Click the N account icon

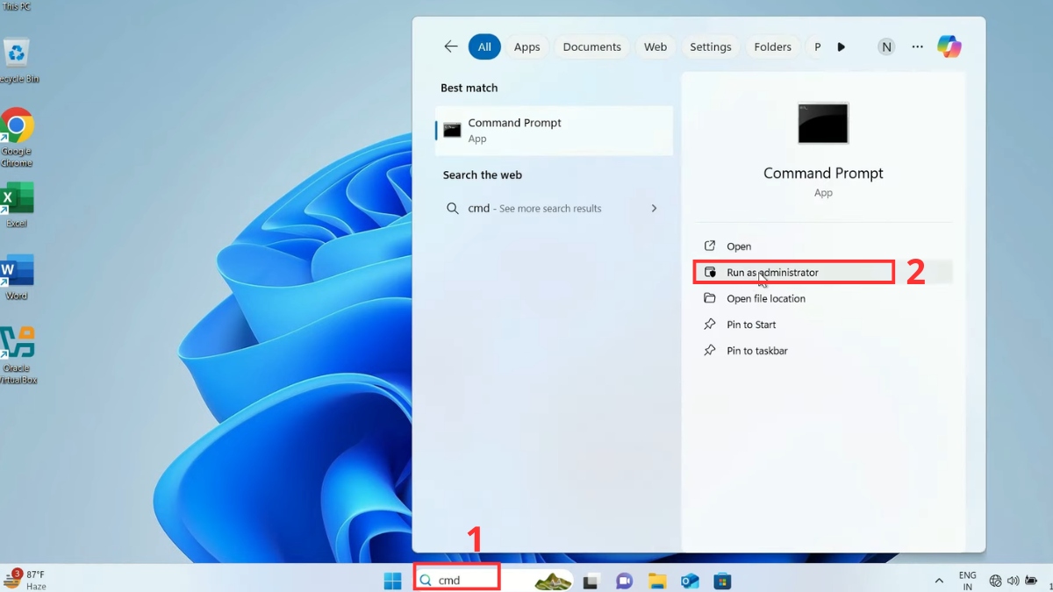point(886,46)
